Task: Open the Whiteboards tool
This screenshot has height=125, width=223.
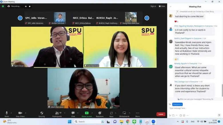Action: click(x=124, y=113)
